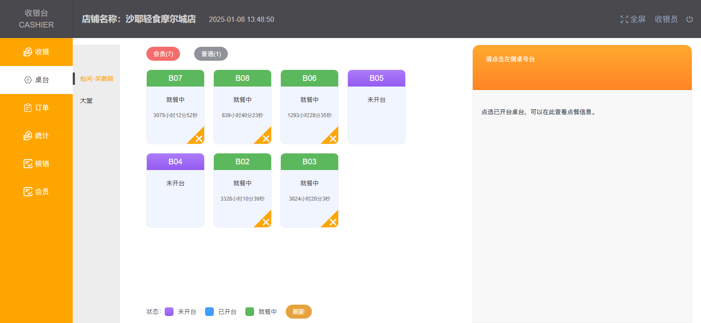Open the 订单 orders sidebar section
Image resolution: width=701 pixels, height=323 pixels.
tap(36, 108)
